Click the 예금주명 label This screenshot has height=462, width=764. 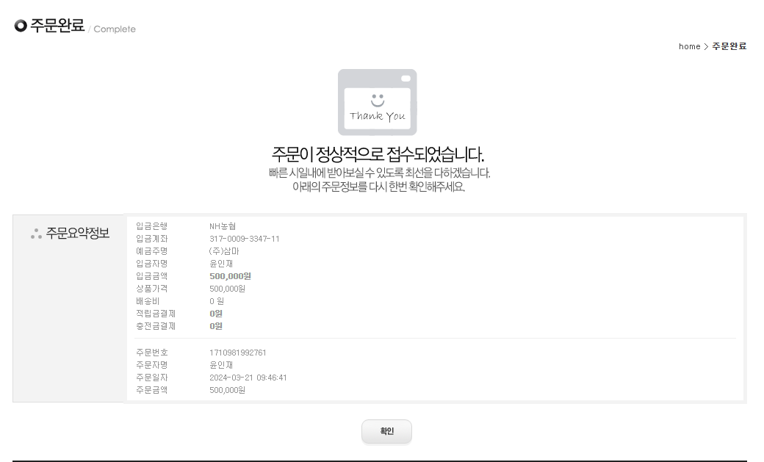point(151,251)
